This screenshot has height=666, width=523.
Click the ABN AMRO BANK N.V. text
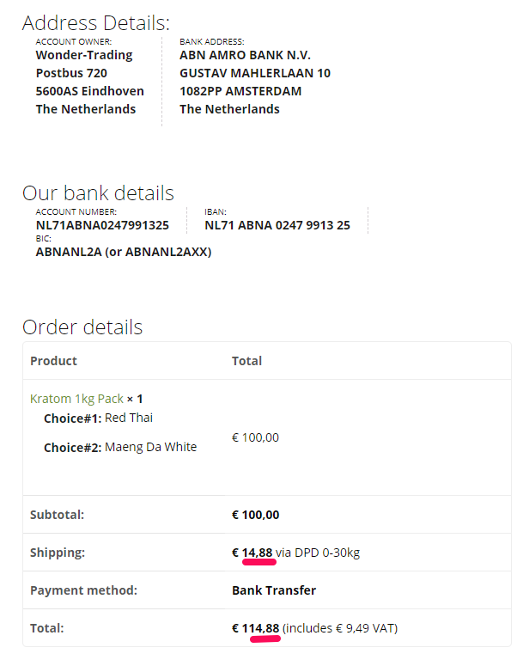pos(245,55)
